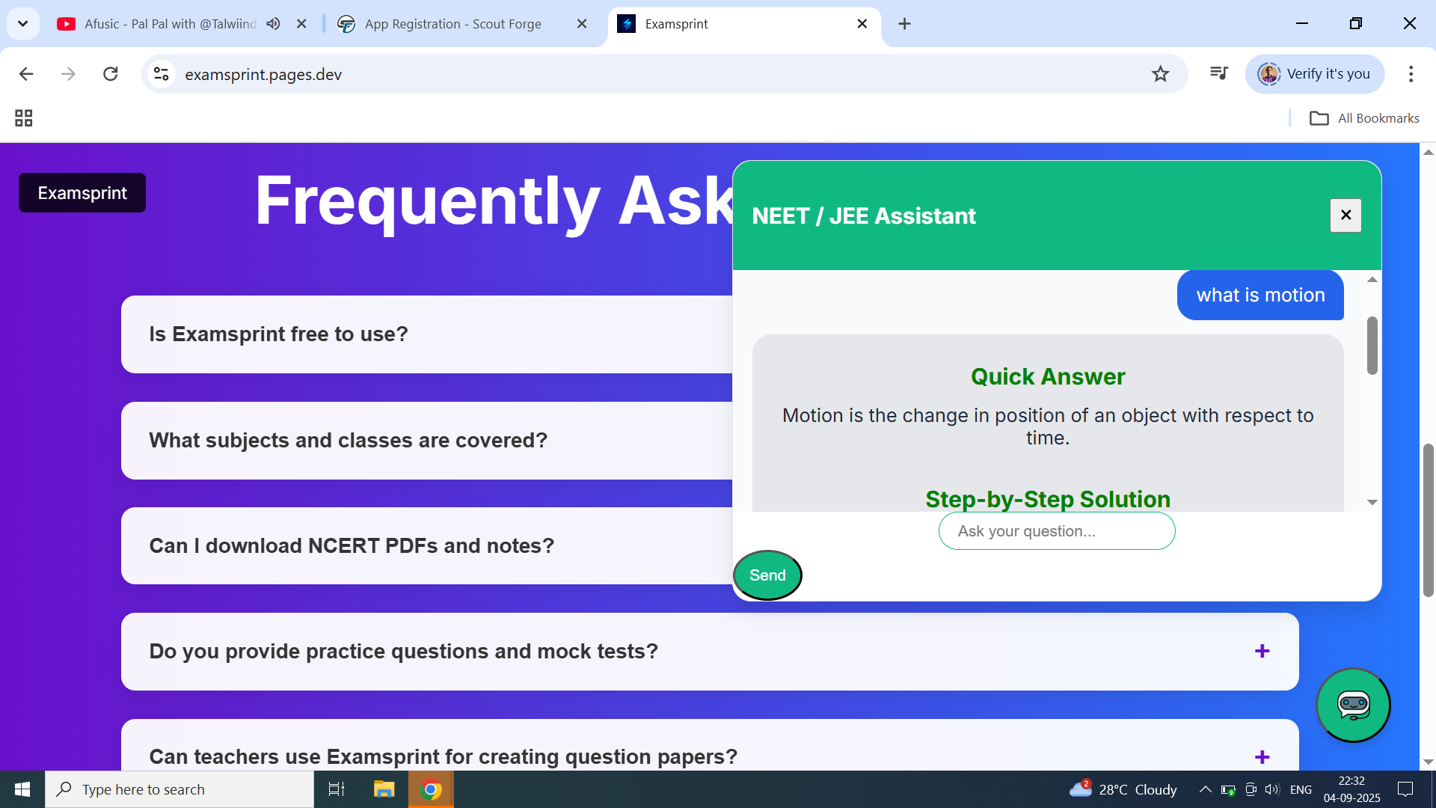Screen dimensions: 1436x808
Task: Open 'Can I download NCERT PDFs and notes?' question
Action: [x=427, y=546]
